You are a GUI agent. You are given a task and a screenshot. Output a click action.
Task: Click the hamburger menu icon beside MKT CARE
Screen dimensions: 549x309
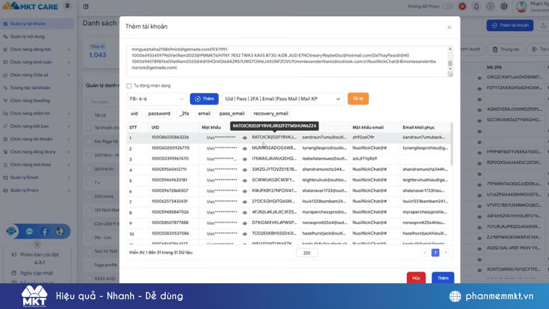[68, 5]
